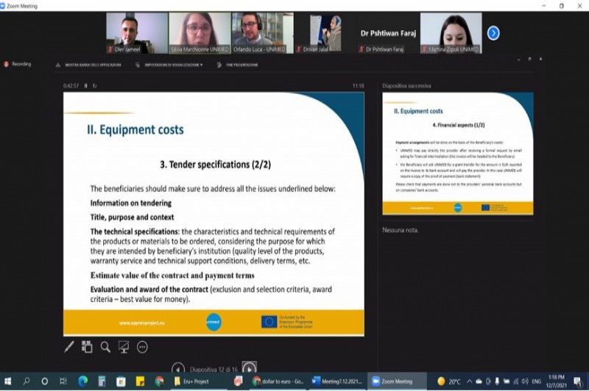Open more slideshow options ellipsis button
The width and height of the screenshot is (589, 391).
[x=142, y=346]
